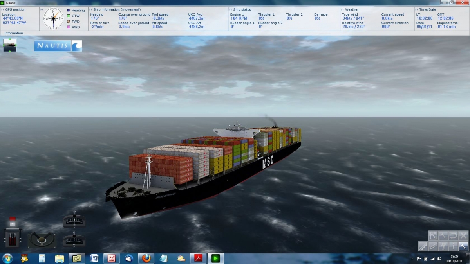Click the power battery tray icon
Viewport: 470px width, 264px height.
coord(426,259)
